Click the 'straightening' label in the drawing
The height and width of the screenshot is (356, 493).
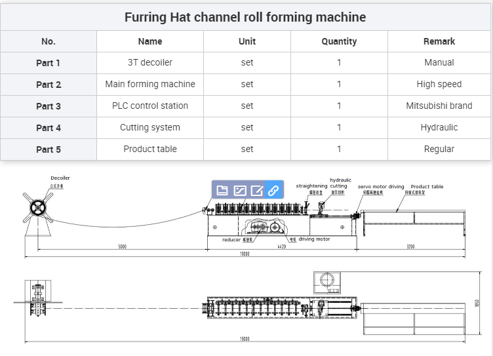click(x=311, y=186)
